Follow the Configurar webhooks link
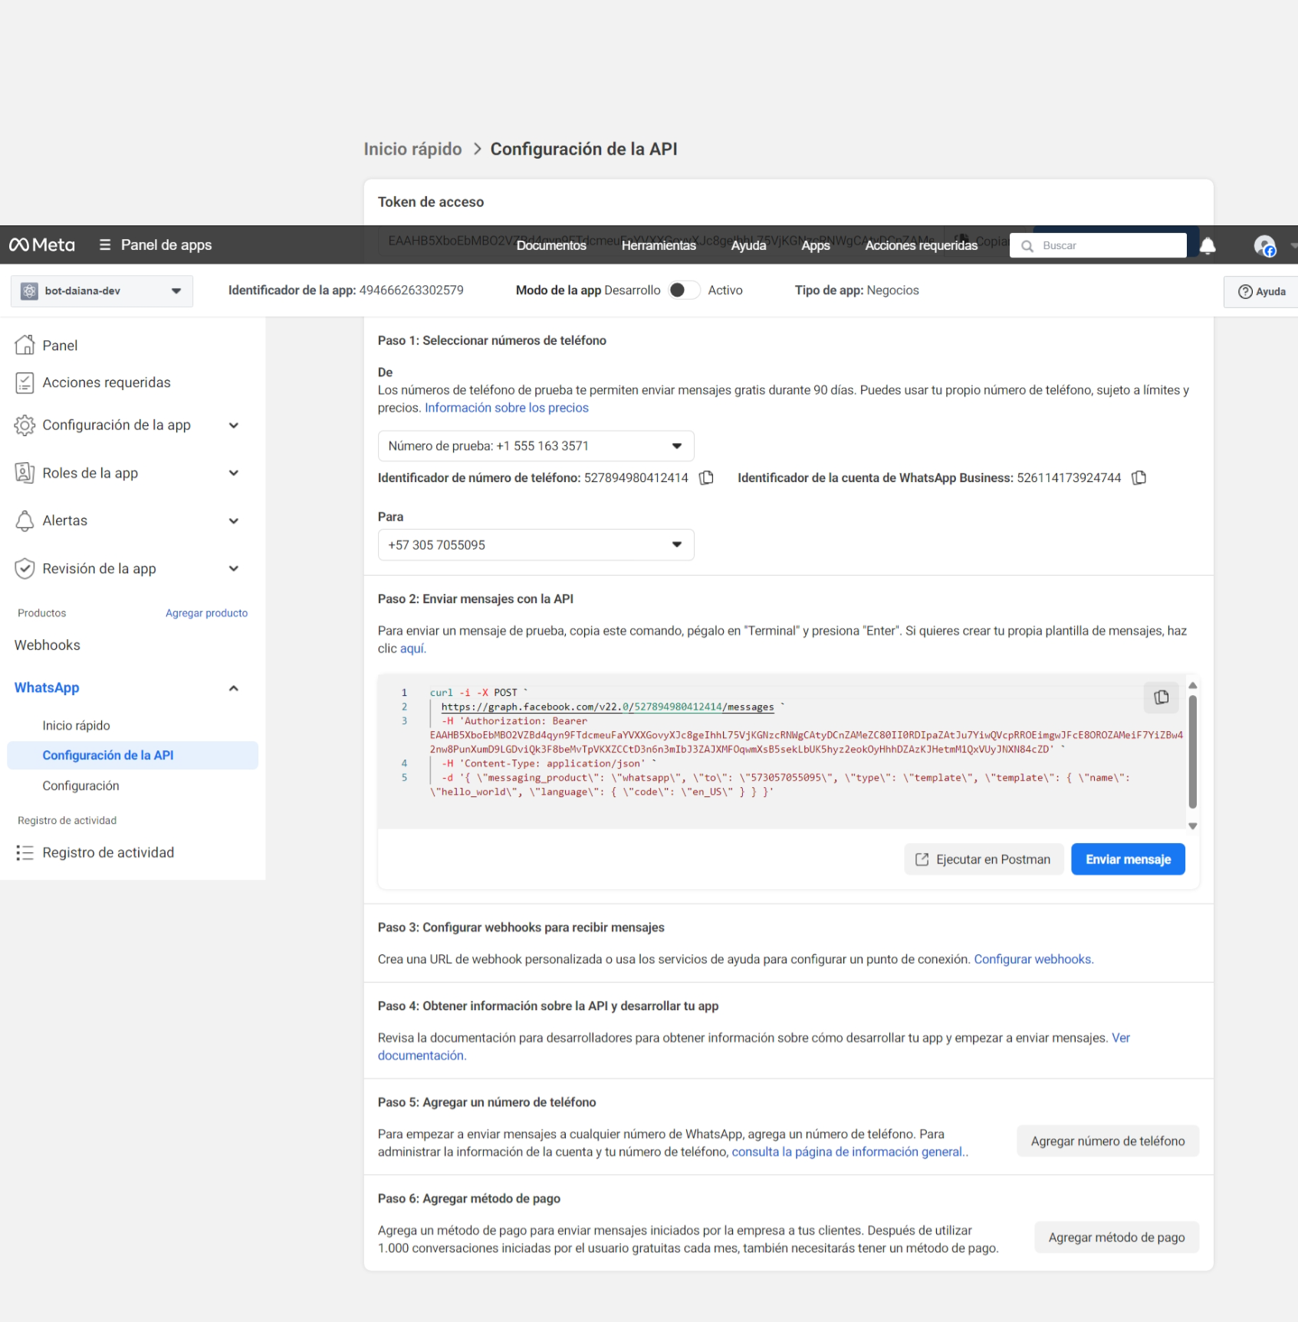This screenshot has width=1298, height=1322. pyautogui.click(x=1032, y=960)
